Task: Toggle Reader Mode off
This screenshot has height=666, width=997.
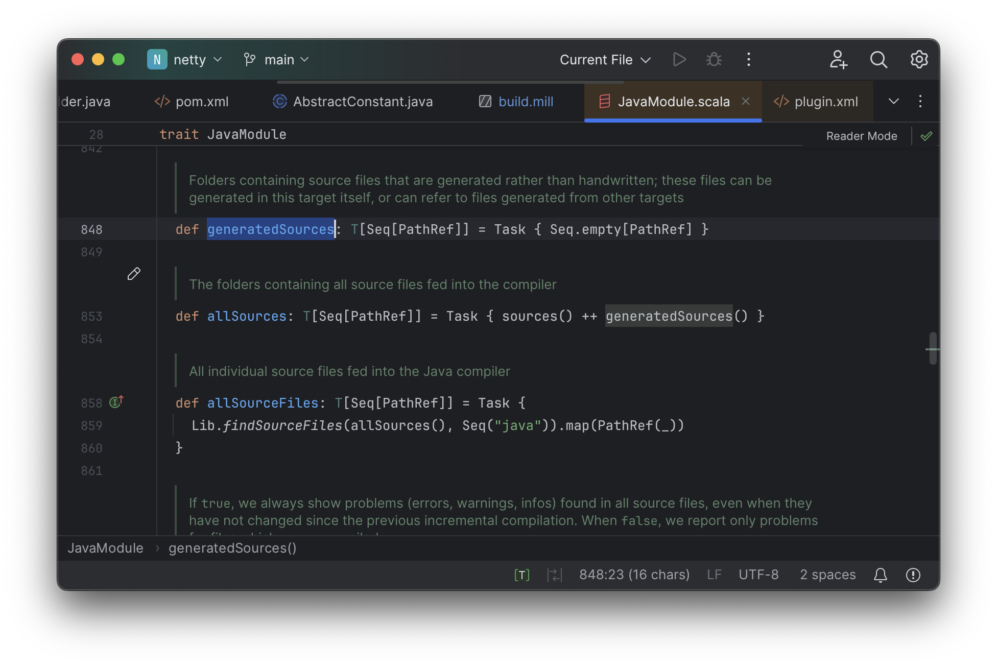Action: tap(861, 135)
